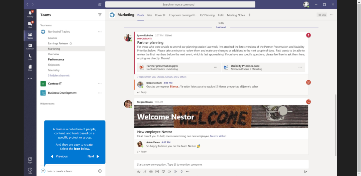Click the Org button in header
361x176 pixels.
[x=322, y=15]
